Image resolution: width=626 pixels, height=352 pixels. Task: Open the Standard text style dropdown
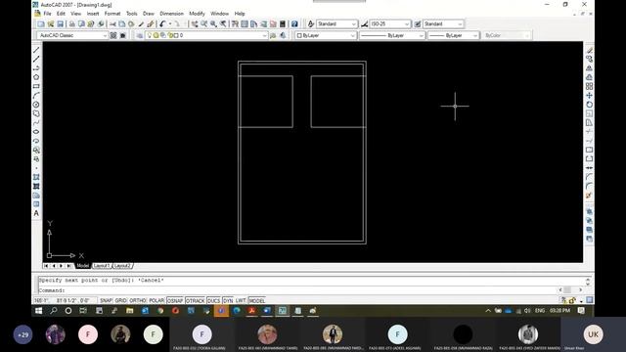336,23
